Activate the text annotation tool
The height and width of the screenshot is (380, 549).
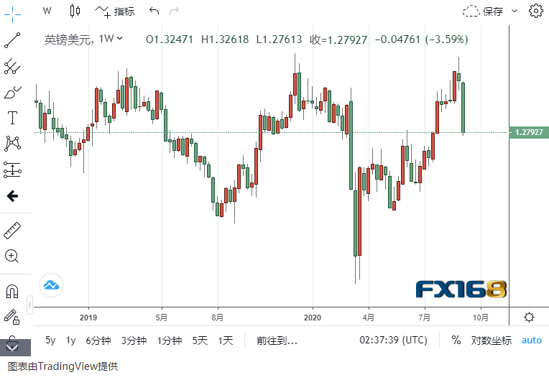[12, 118]
